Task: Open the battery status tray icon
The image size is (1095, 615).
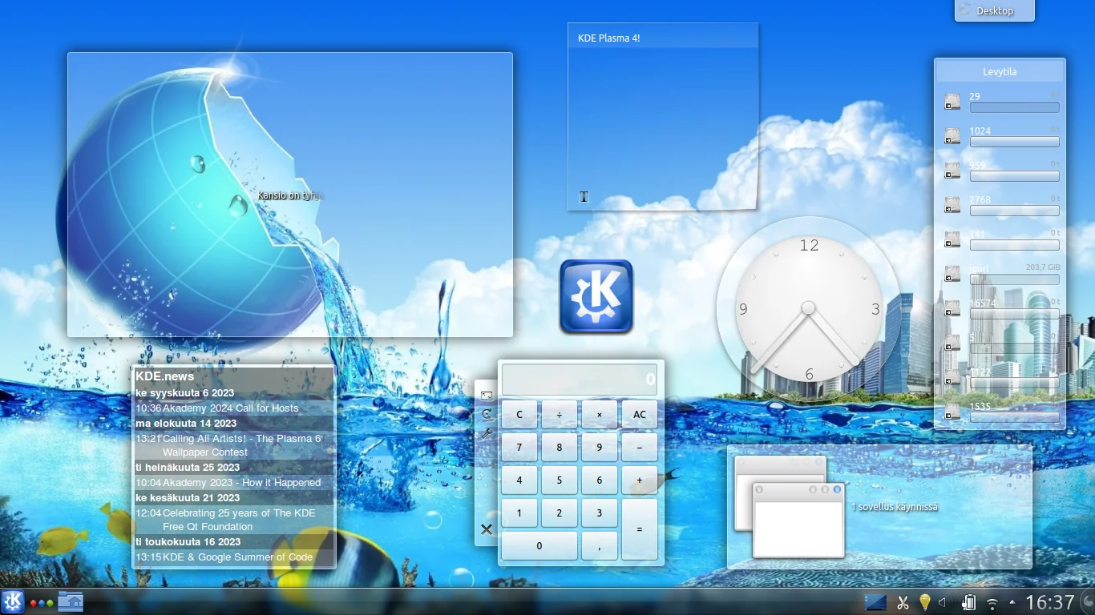Action: (968, 602)
